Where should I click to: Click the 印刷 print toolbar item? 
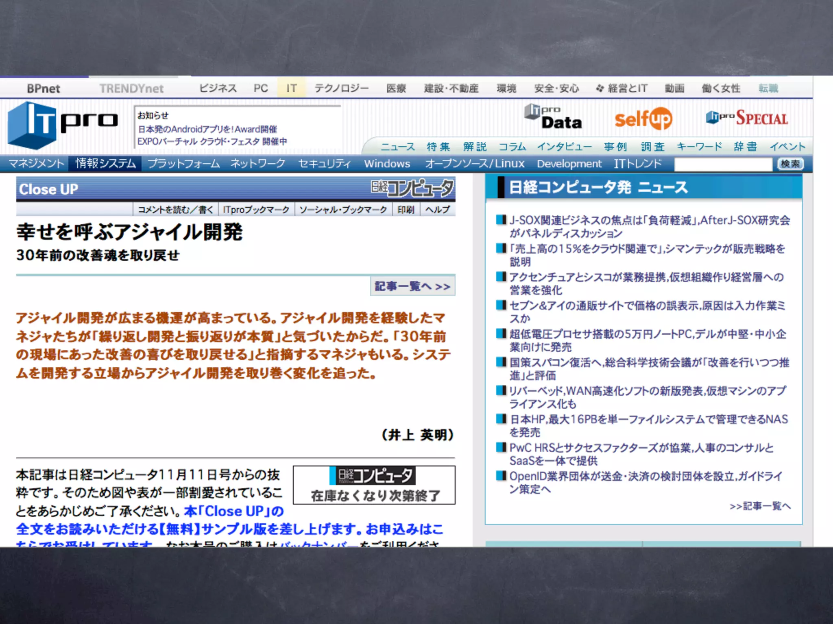pyautogui.click(x=406, y=210)
